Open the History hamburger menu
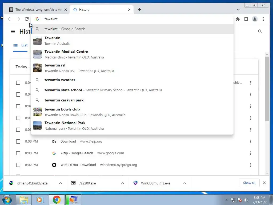273x205 pixels. pos(13,31)
